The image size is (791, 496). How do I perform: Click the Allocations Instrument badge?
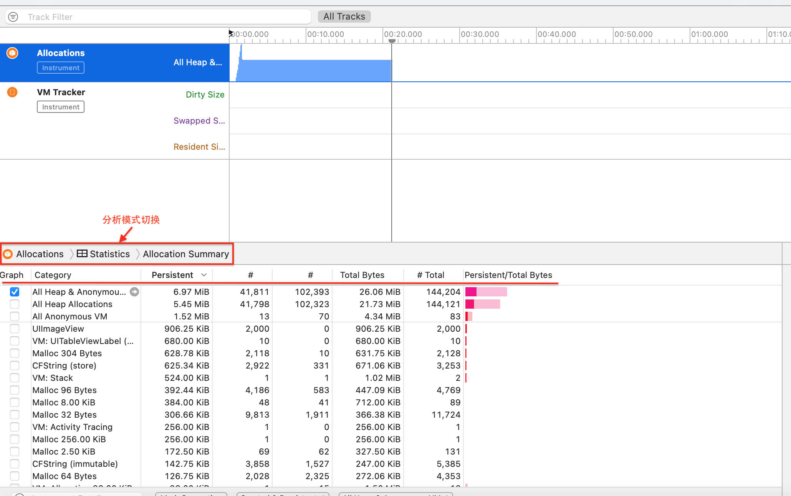[x=61, y=68]
